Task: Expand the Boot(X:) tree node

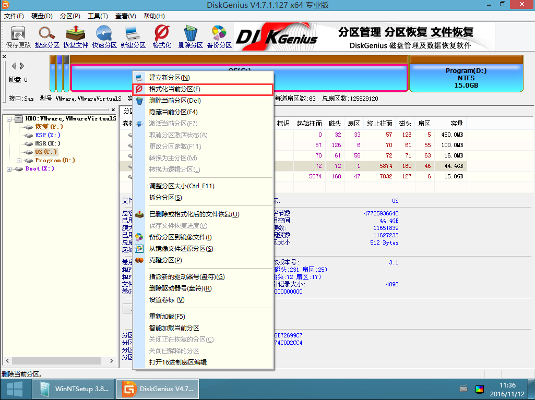Action: coord(9,169)
